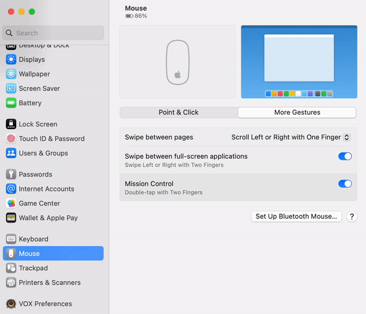The width and height of the screenshot is (366, 314).
Task: Open the Displays settings label
Action: point(32,59)
